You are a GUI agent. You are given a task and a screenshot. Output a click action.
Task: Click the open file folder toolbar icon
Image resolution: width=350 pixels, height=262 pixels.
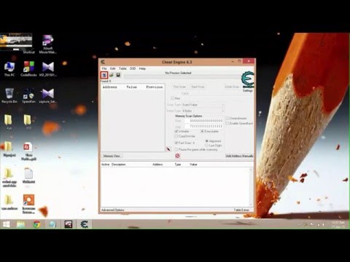[112, 75]
